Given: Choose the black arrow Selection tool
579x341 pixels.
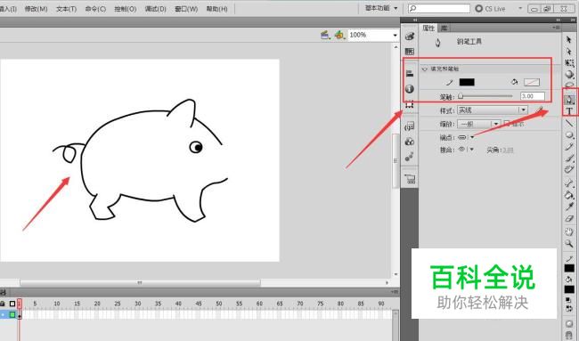Looking at the screenshot, I should pos(568,39).
